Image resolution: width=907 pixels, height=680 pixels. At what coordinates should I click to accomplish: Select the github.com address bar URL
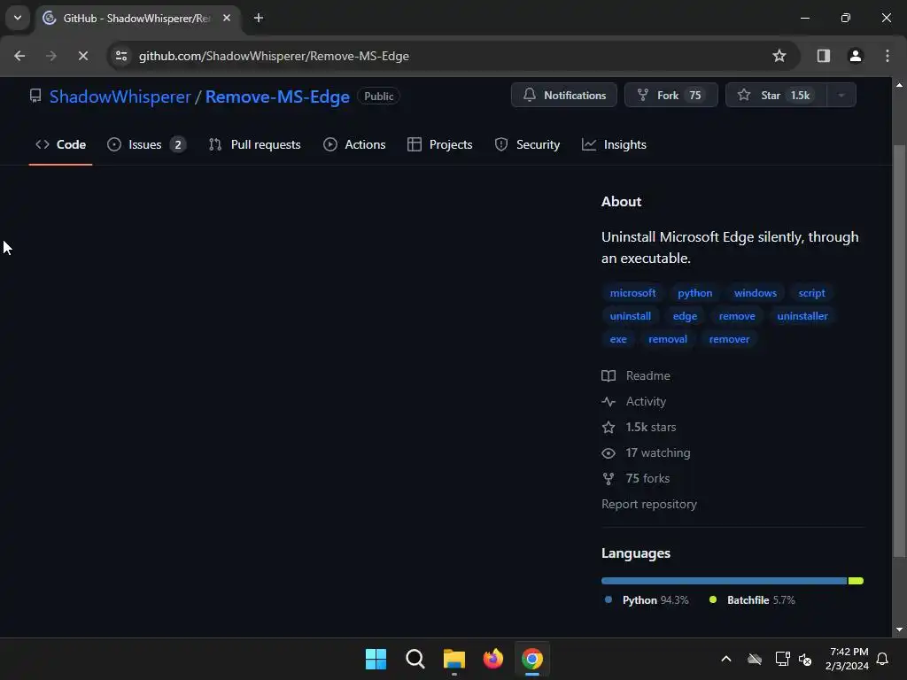pyautogui.click(x=274, y=56)
